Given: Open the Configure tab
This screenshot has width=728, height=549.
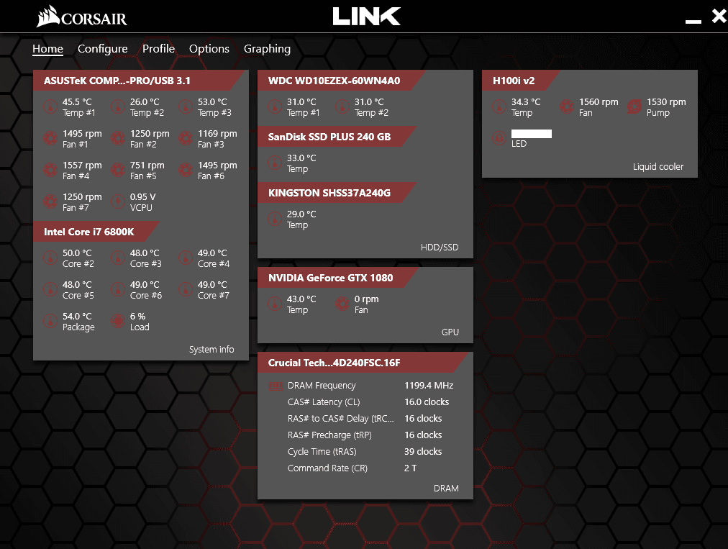Looking at the screenshot, I should [x=102, y=49].
